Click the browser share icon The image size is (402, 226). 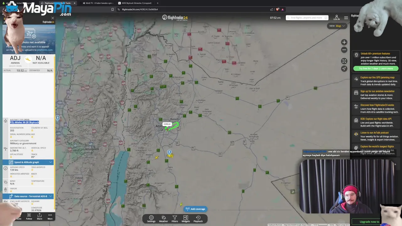[x=272, y=9]
